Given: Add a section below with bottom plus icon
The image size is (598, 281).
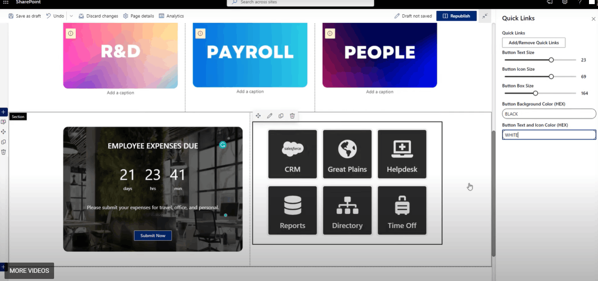Looking at the screenshot, I should (2, 267).
